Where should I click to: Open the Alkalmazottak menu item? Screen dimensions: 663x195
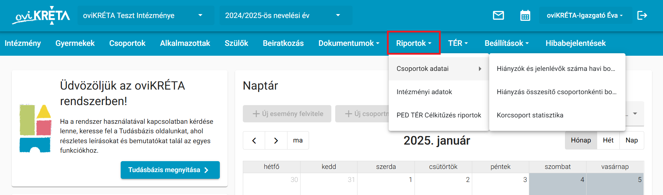(185, 43)
